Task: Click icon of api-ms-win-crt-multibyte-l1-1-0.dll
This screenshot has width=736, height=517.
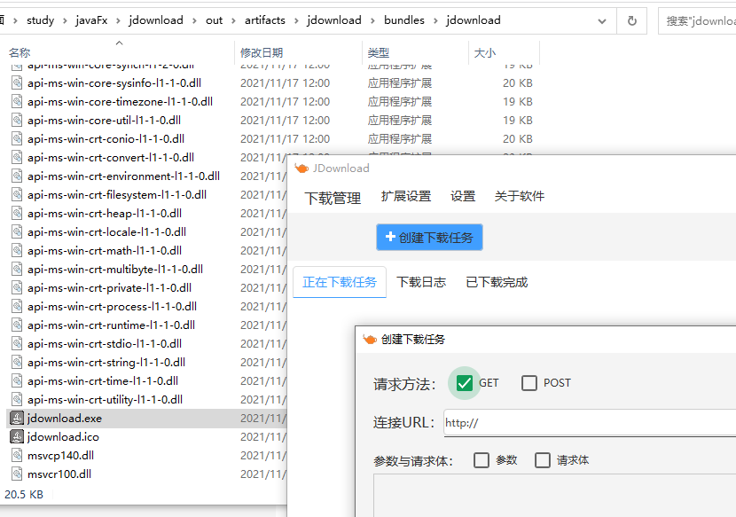Action: [17, 269]
